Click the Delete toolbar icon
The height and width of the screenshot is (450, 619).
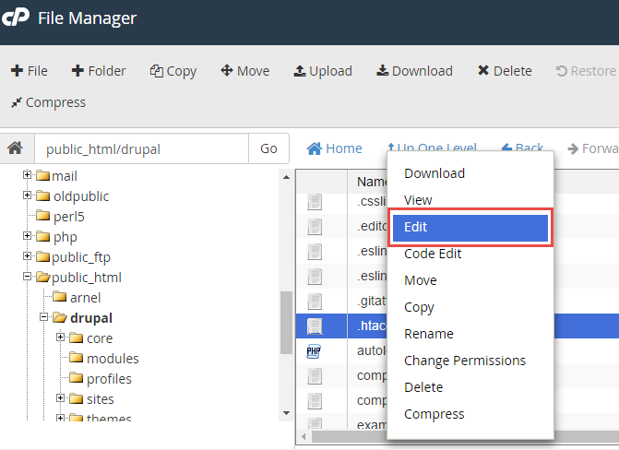(x=482, y=71)
